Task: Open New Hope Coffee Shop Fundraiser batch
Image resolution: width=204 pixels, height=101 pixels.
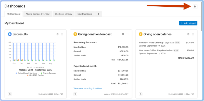Action: pyautogui.click(x=156, y=50)
